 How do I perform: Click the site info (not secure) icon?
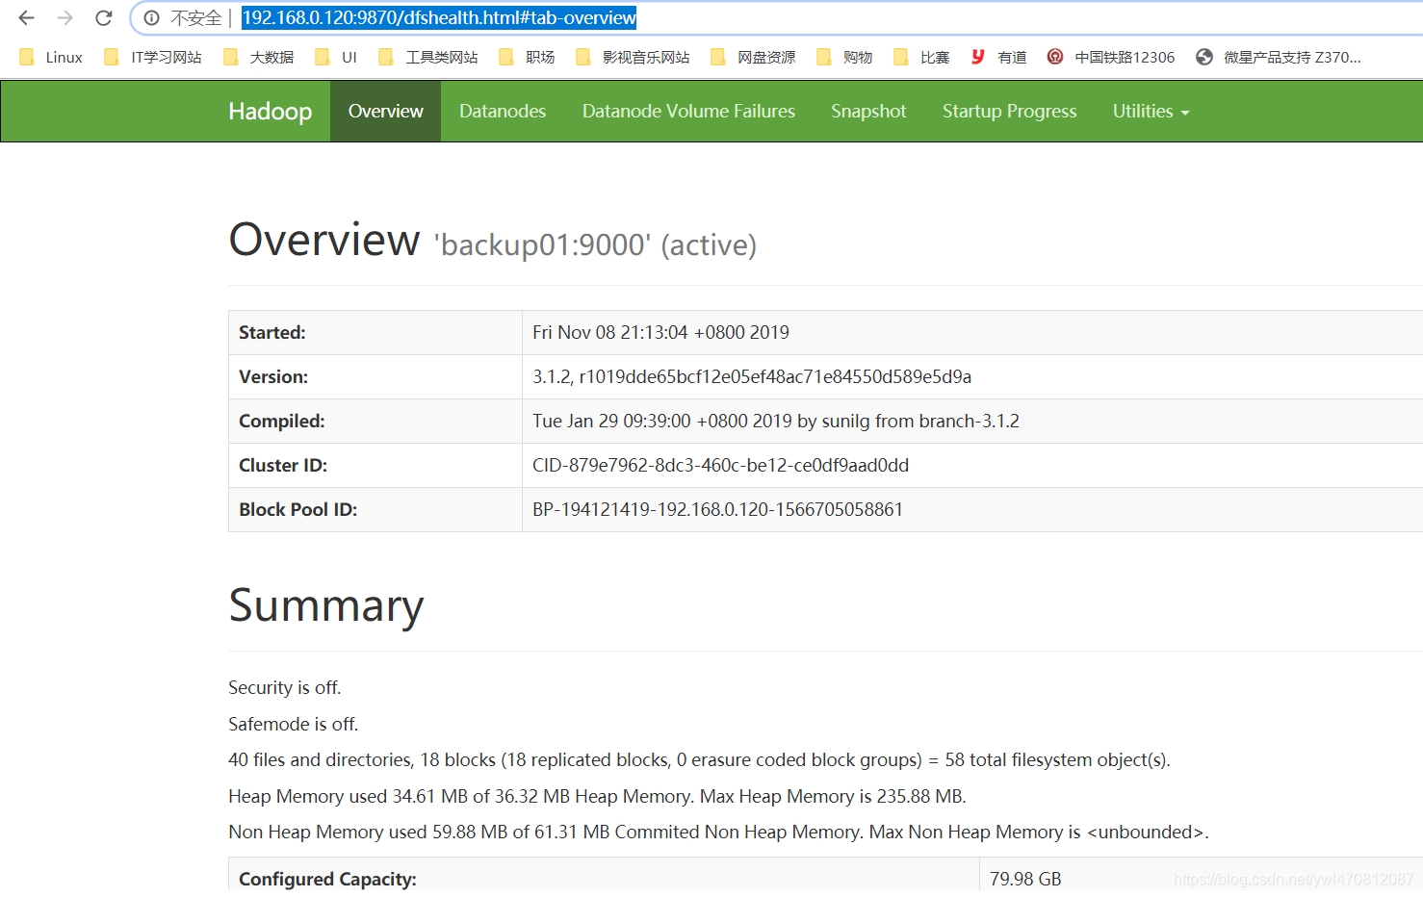(152, 17)
